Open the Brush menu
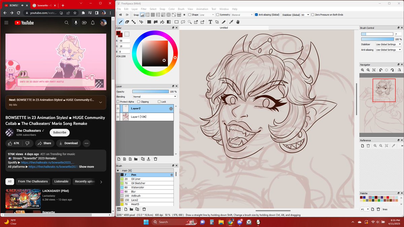 coord(181,9)
